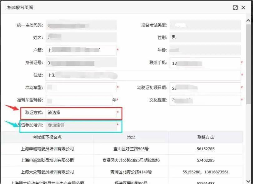Click the 报名考试类型 field
253x184 pixels.
tap(205, 25)
